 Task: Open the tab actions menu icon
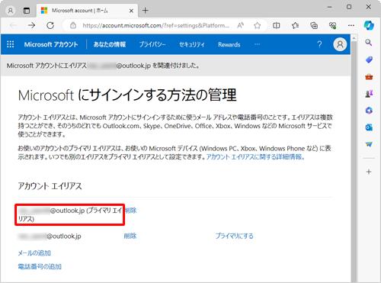tap(27, 11)
